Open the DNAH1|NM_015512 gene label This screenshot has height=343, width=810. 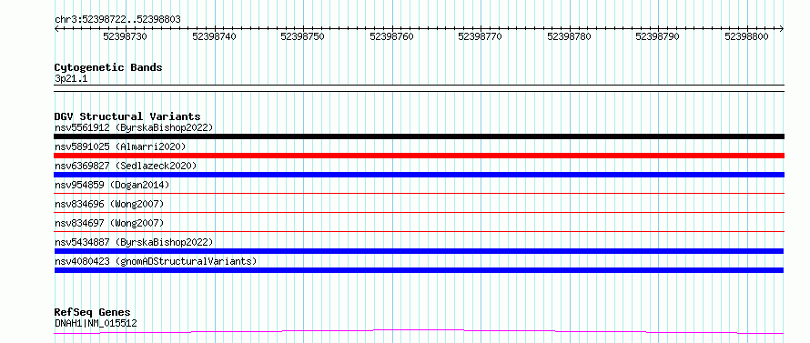coord(96,323)
